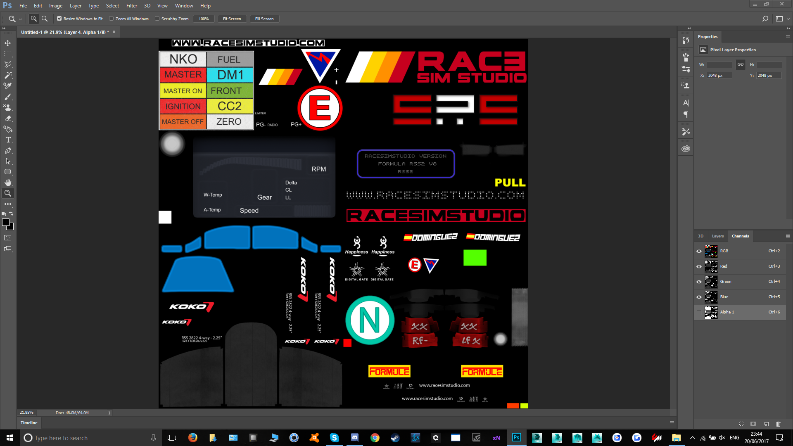Load channel as selection
The image size is (793, 446).
[x=741, y=424]
